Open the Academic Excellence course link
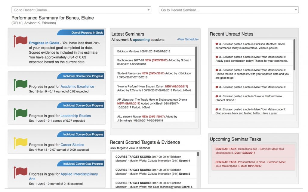The image size is (308, 192). click(x=77, y=87)
